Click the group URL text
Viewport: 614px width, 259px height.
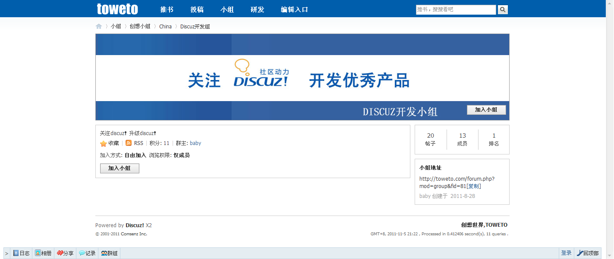pos(457,182)
